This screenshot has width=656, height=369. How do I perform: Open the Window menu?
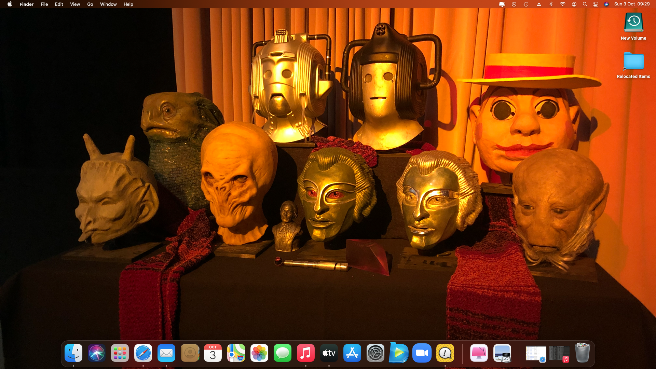(x=108, y=4)
